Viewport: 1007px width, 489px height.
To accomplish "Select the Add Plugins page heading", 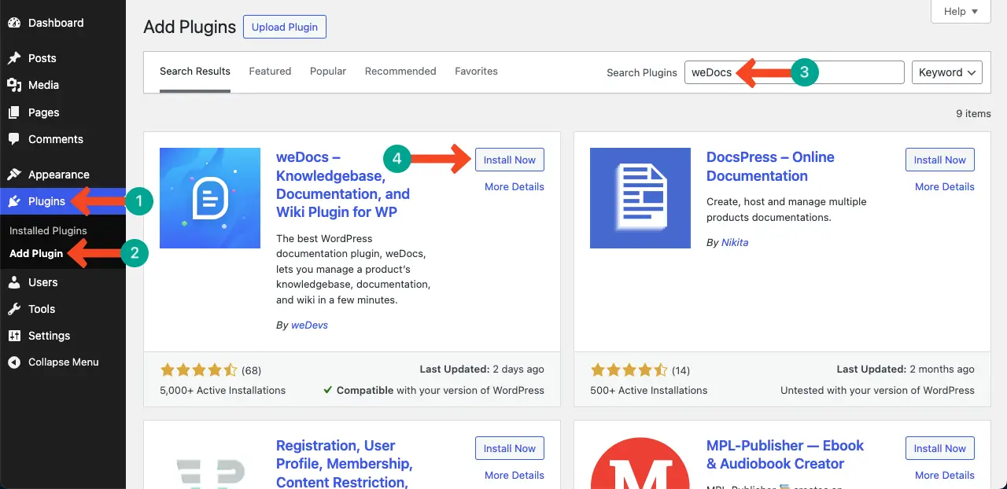I will point(190,27).
